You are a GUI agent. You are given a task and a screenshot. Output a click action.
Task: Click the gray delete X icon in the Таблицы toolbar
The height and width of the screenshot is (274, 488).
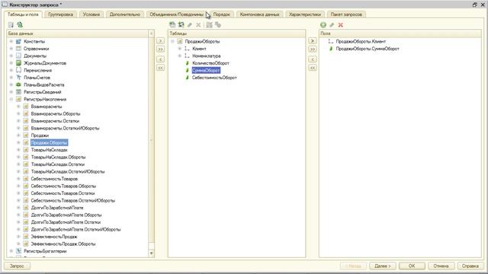pyautogui.click(x=198, y=25)
